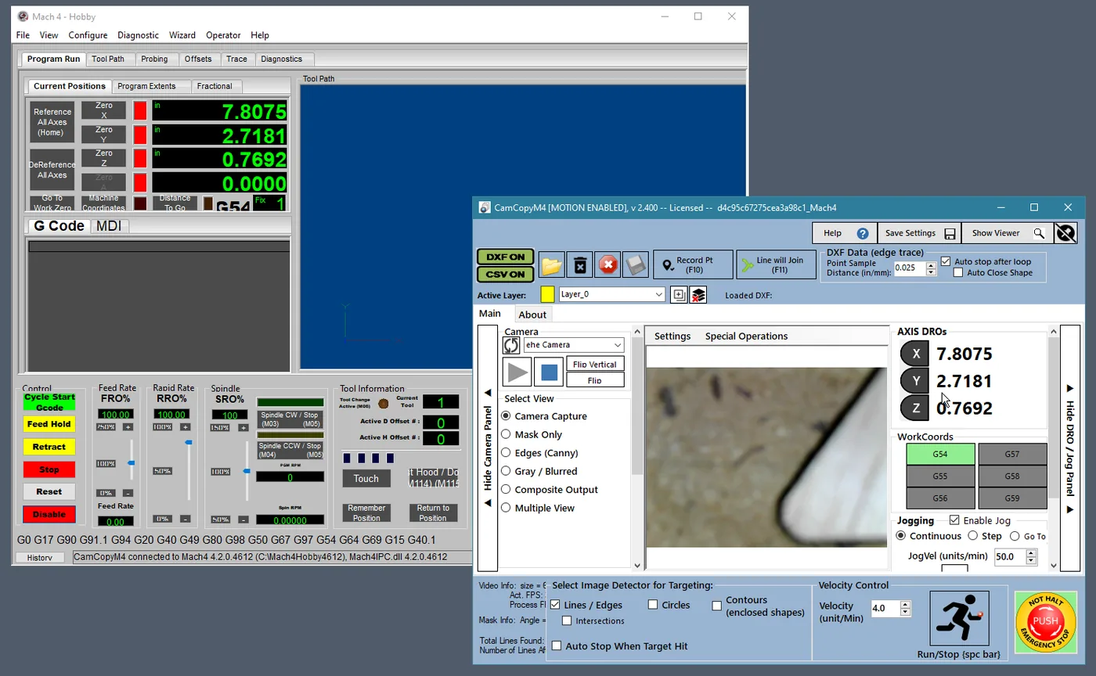
Task: Click the red X cancel icon in CamCopyM4
Action: pos(608,265)
